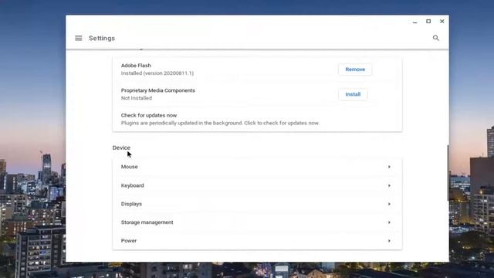Click the search settings magnifier icon

pyautogui.click(x=435, y=38)
